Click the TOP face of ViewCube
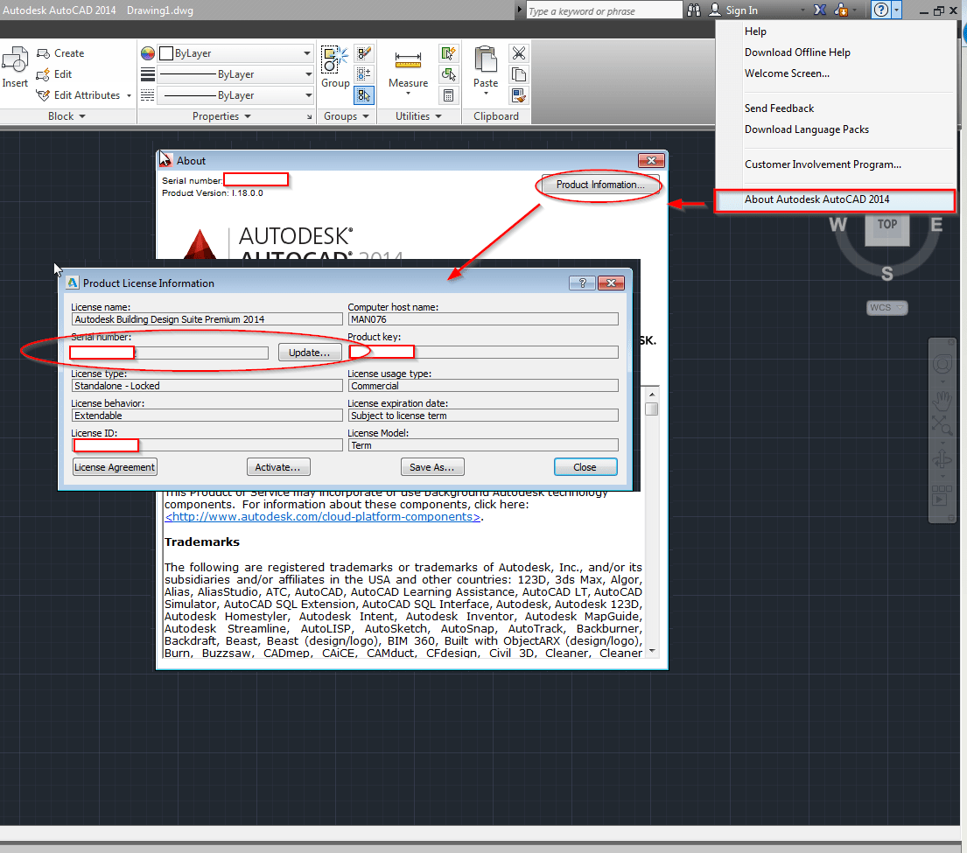This screenshot has width=967, height=853. (x=886, y=225)
